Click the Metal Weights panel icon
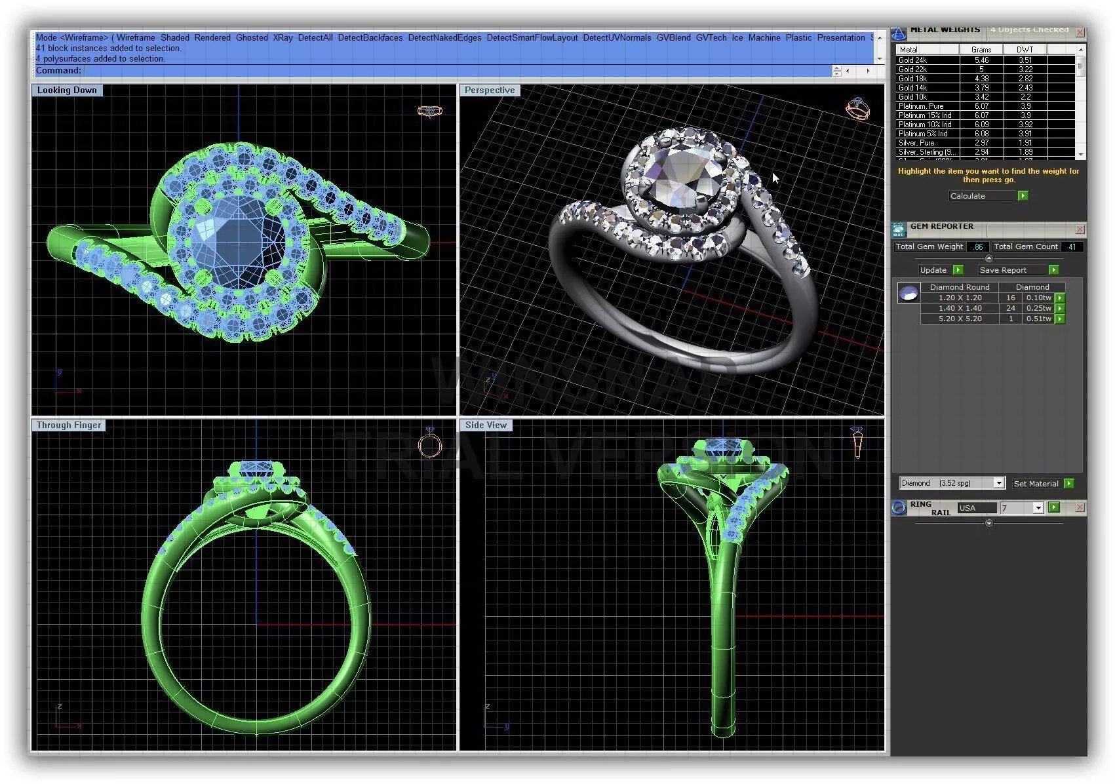The image size is (1115, 784). pyautogui.click(x=899, y=33)
